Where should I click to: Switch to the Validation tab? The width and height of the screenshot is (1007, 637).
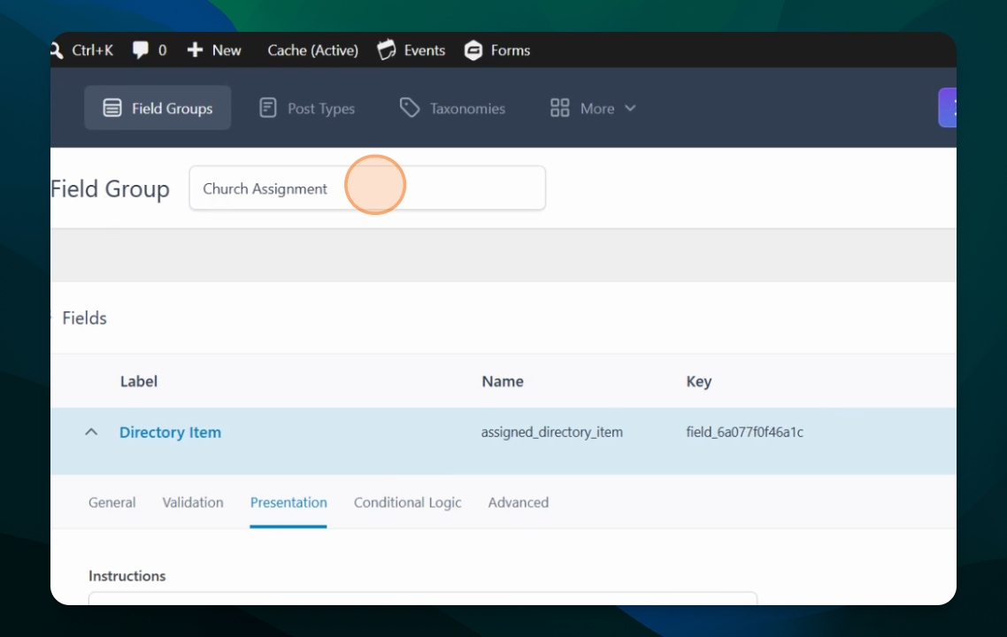(x=193, y=503)
